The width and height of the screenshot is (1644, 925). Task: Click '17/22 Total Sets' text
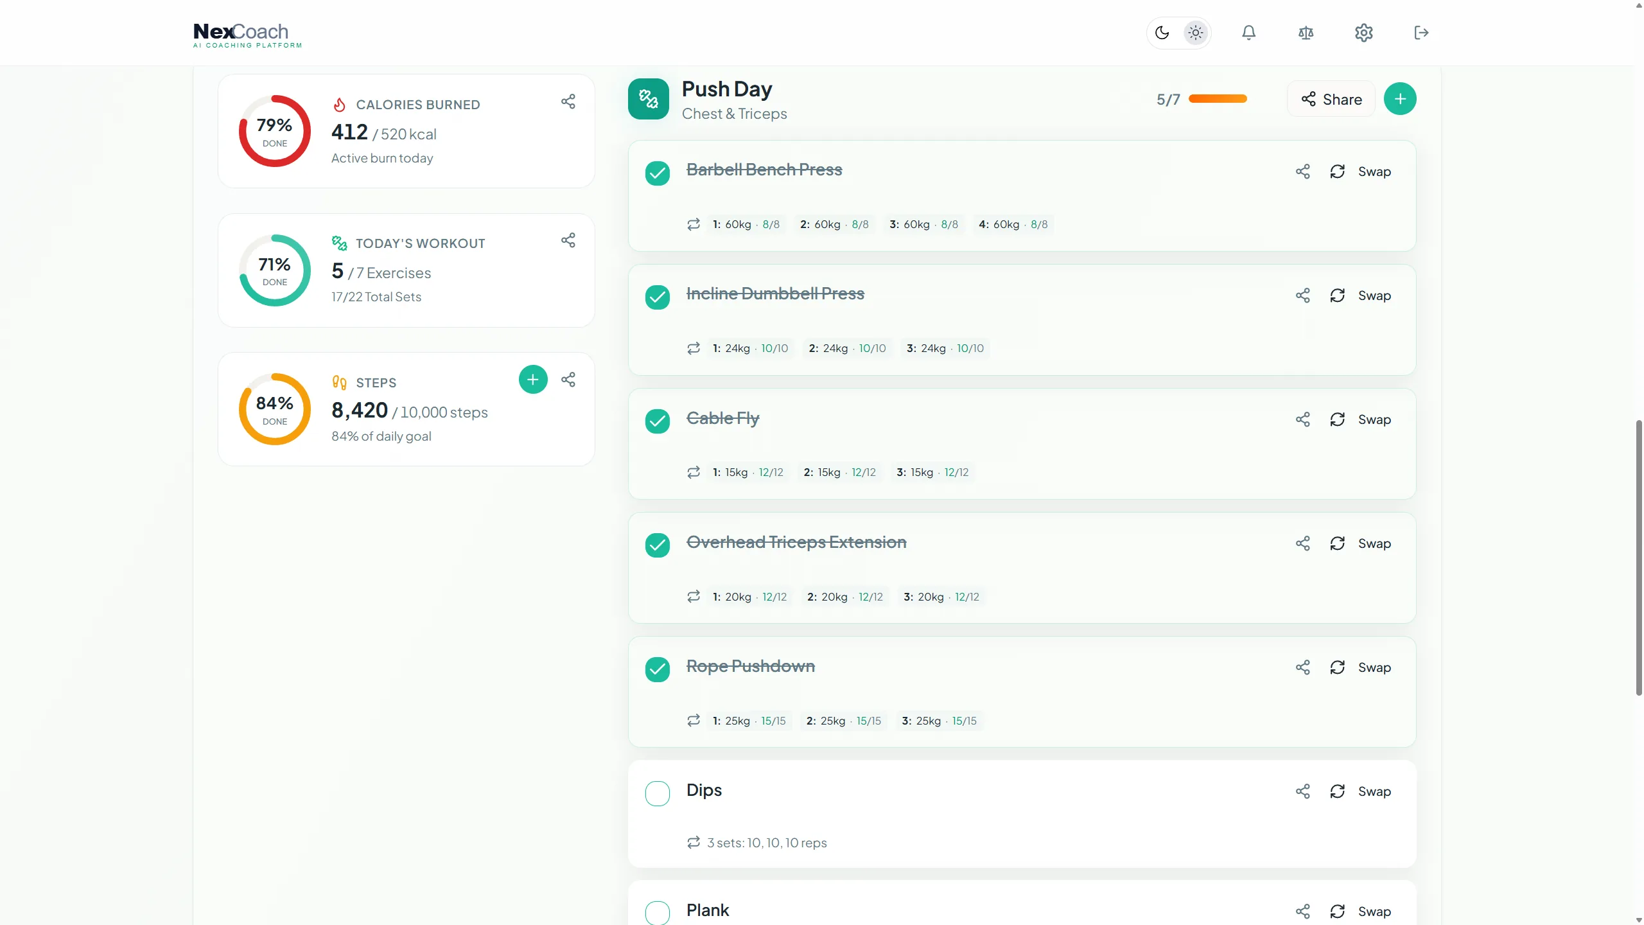376,297
